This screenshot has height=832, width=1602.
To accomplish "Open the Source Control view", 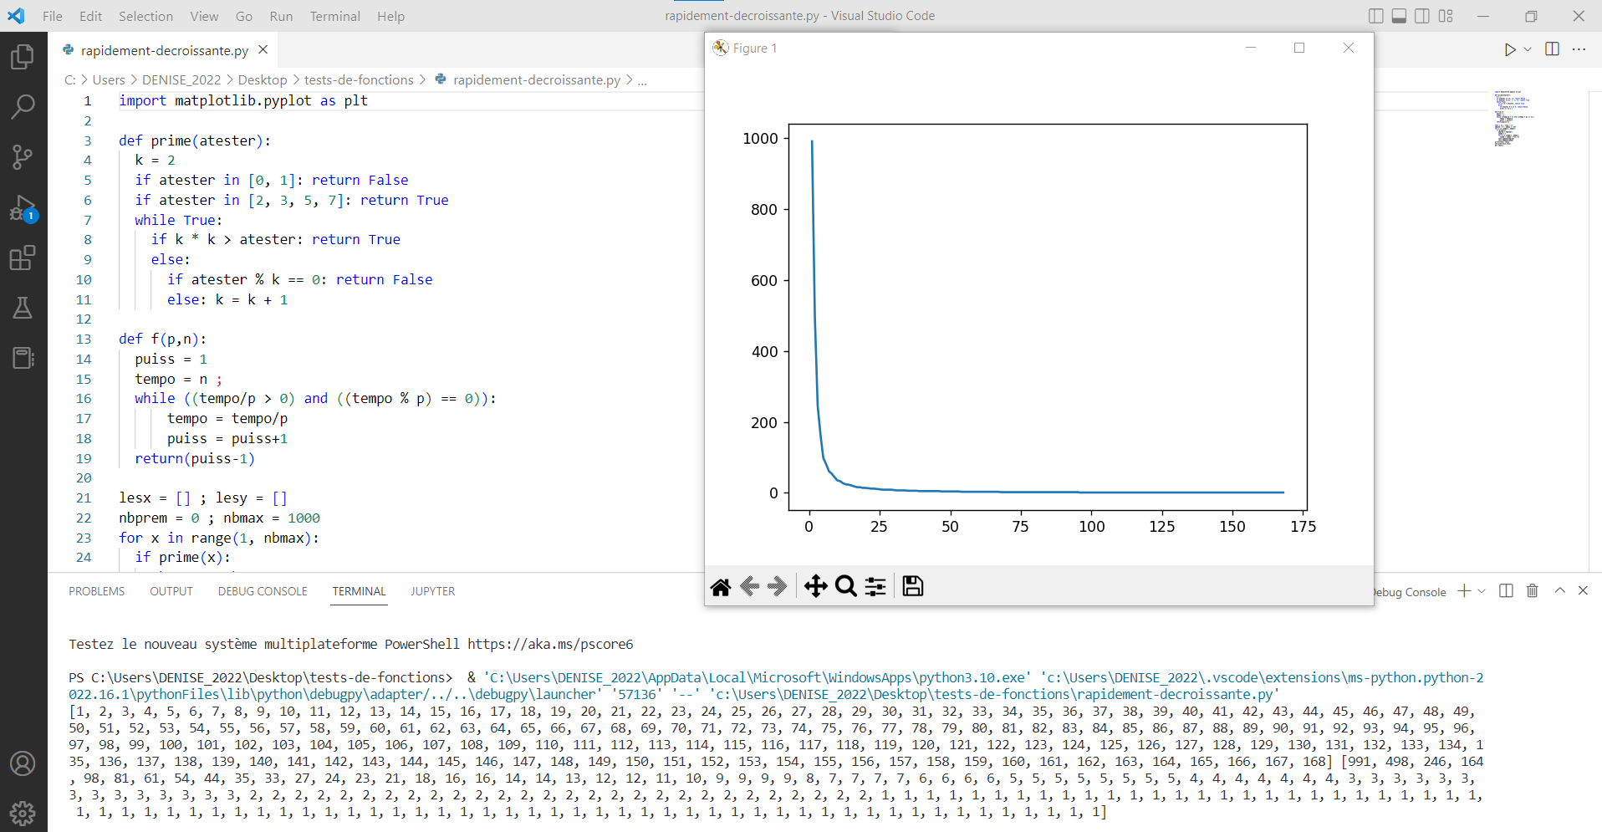I will point(23,157).
